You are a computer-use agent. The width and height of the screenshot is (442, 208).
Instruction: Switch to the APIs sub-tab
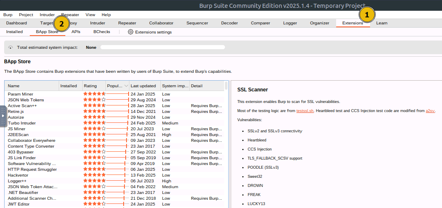tap(76, 32)
